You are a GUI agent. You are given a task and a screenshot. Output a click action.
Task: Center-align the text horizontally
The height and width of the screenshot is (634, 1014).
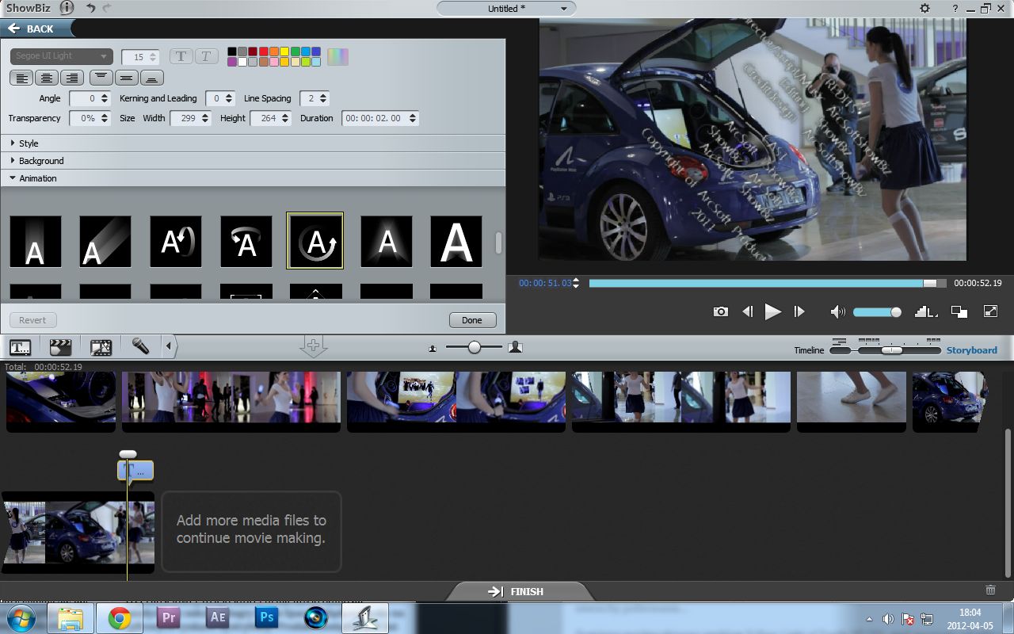tap(47, 78)
